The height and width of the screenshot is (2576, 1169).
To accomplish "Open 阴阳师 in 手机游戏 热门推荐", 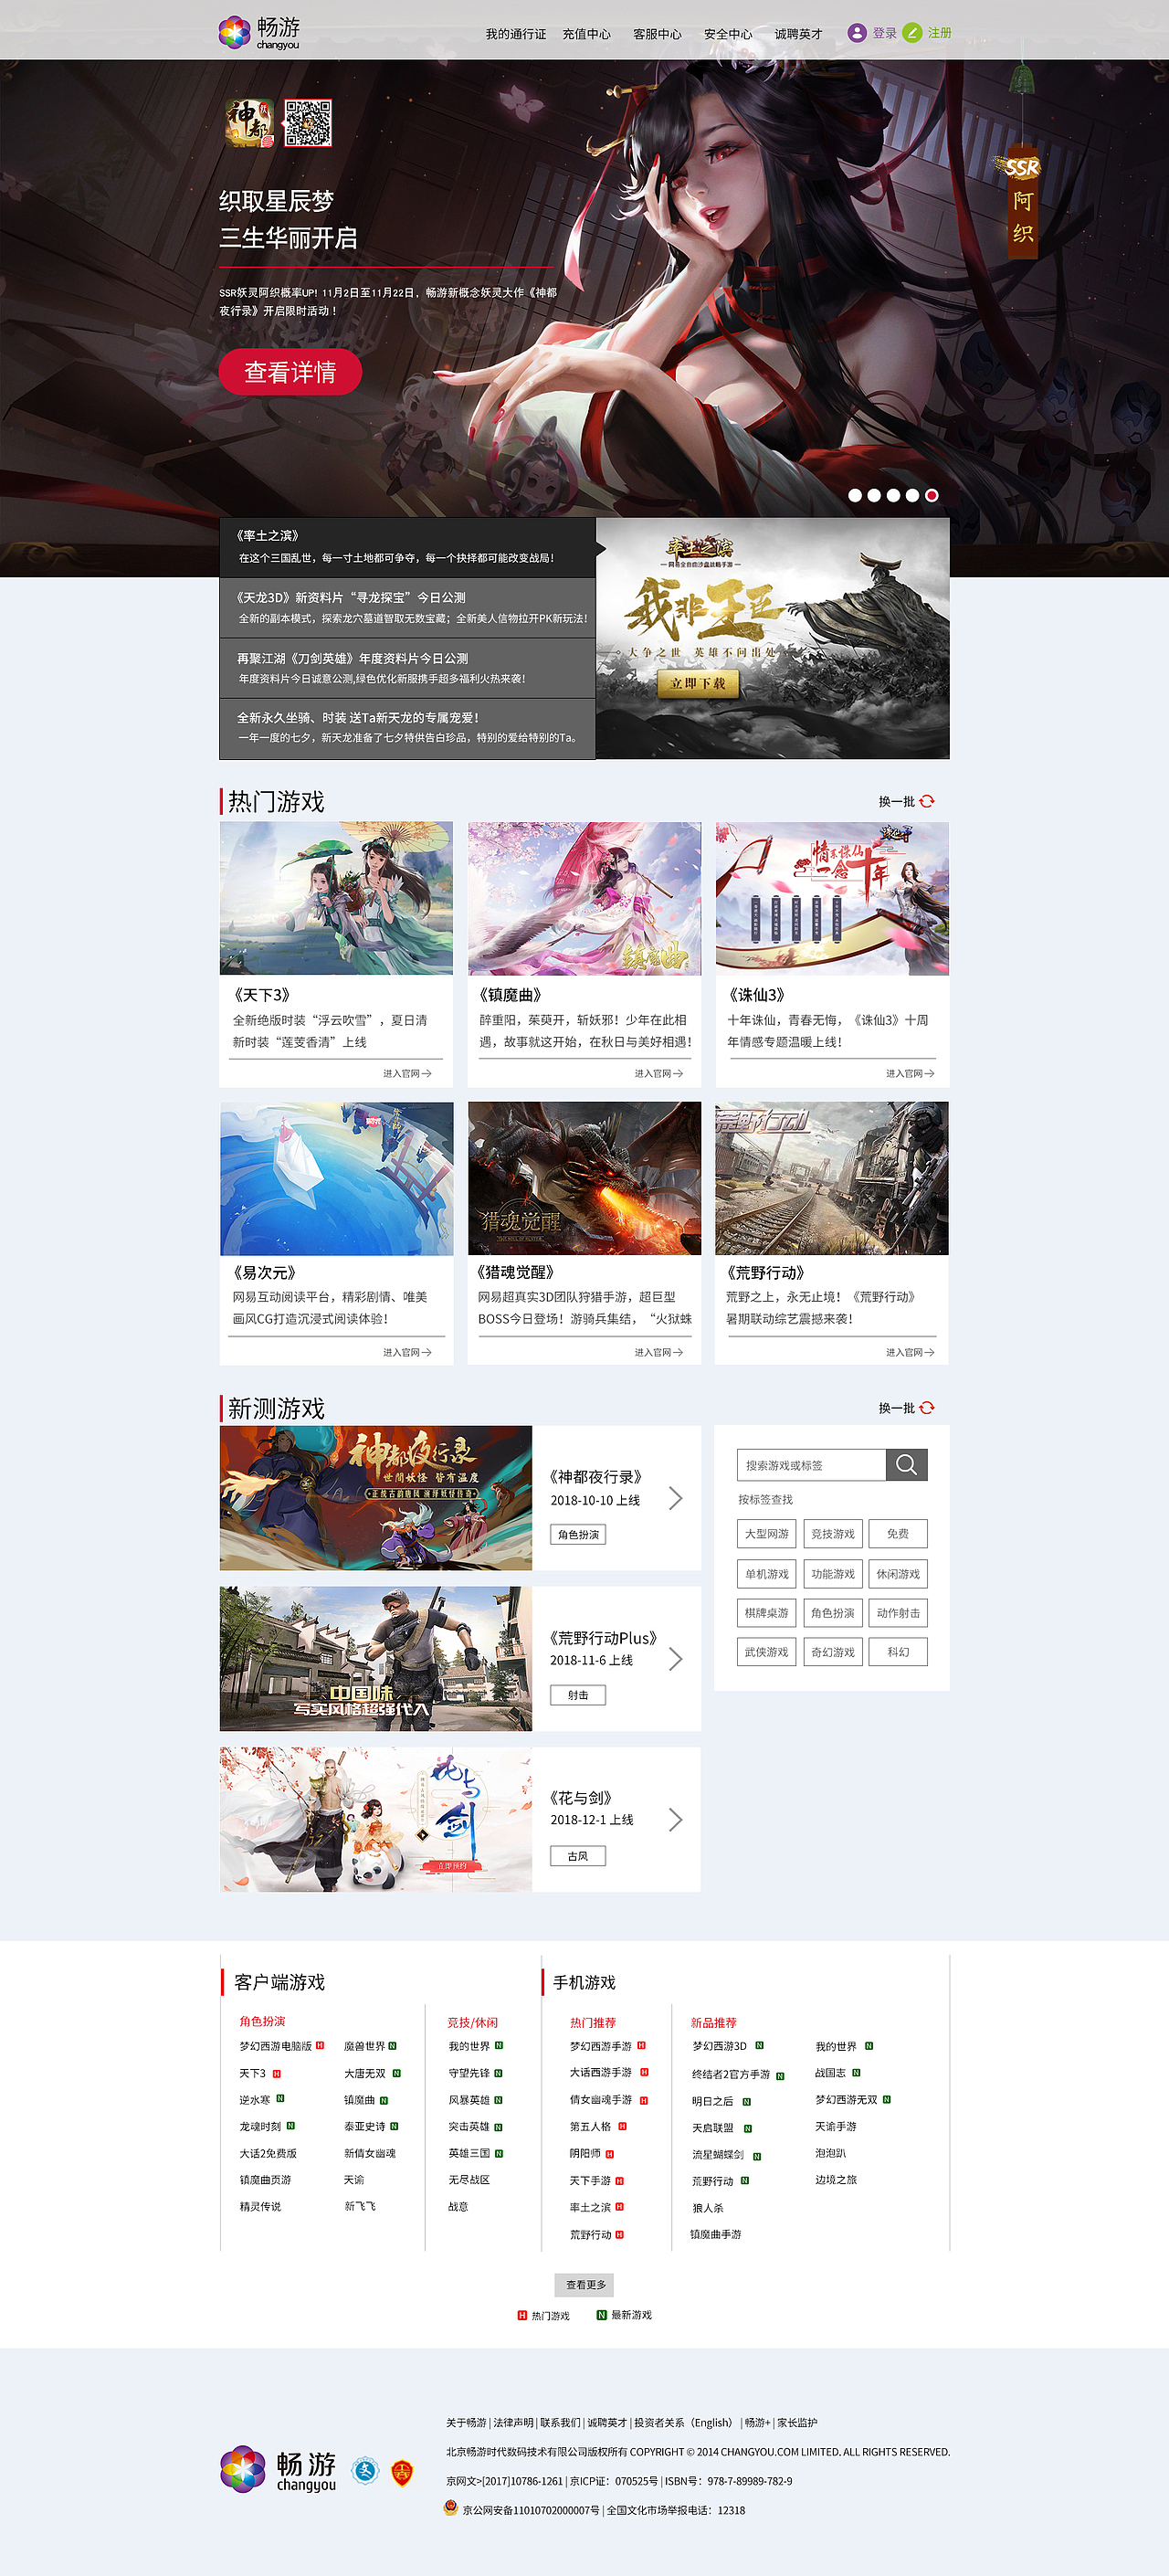I will [x=585, y=2153].
